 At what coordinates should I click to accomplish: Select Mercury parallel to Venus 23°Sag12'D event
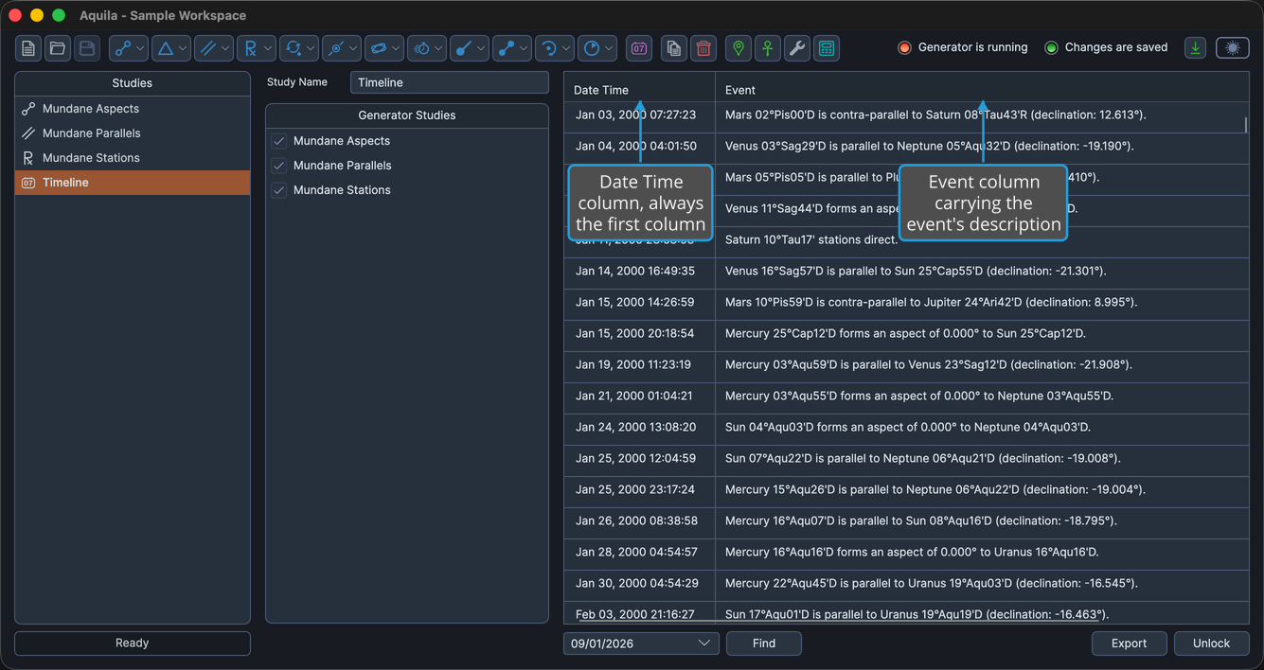[x=982, y=365]
